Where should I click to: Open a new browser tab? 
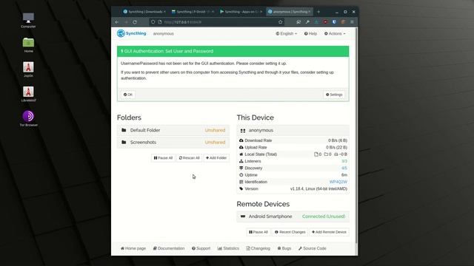tap(318, 12)
